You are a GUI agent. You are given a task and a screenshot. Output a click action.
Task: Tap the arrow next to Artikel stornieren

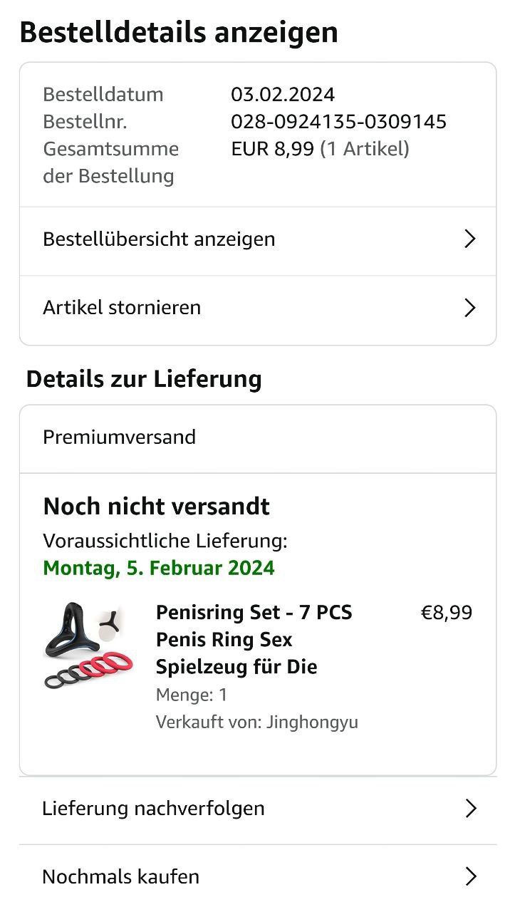coord(469,308)
